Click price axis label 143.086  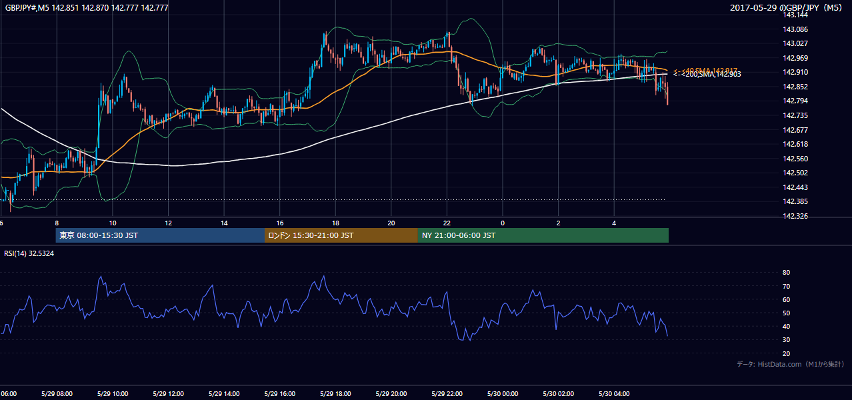tap(795, 29)
